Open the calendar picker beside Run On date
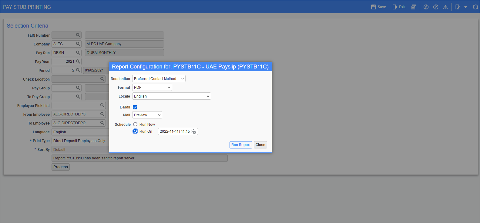 pyautogui.click(x=193, y=131)
